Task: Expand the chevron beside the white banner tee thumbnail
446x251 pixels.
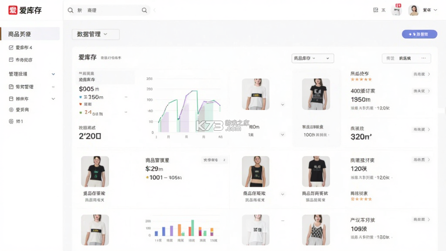Action: [x=282, y=105]
